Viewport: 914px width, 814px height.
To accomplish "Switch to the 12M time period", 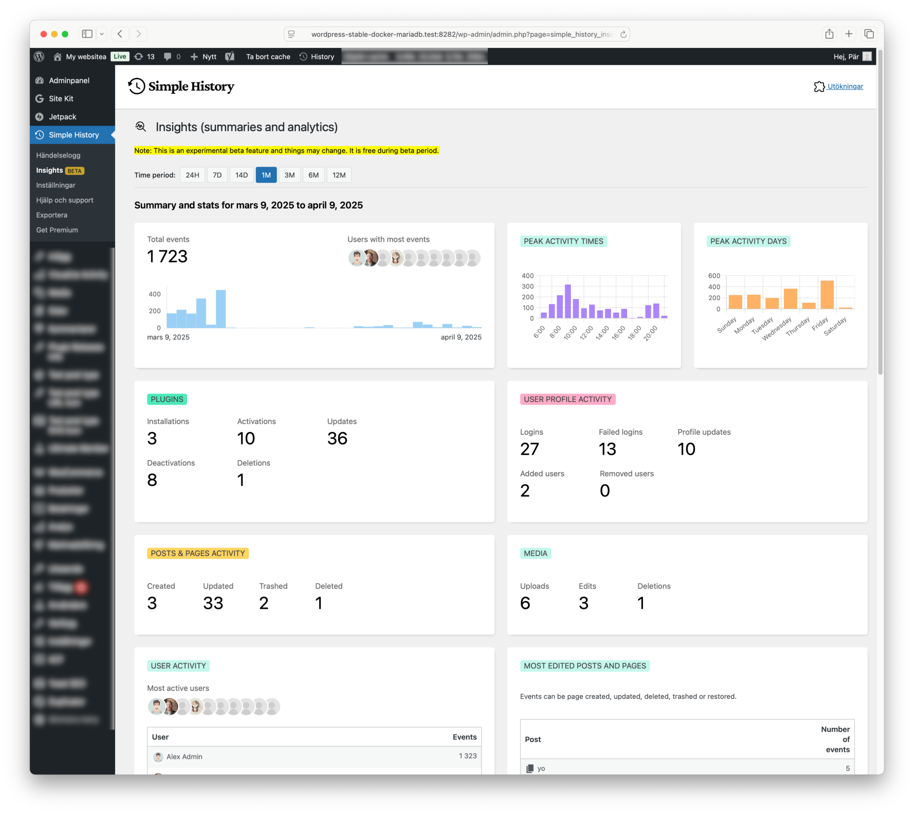I will pyautogui.click(x=339, y=175).
